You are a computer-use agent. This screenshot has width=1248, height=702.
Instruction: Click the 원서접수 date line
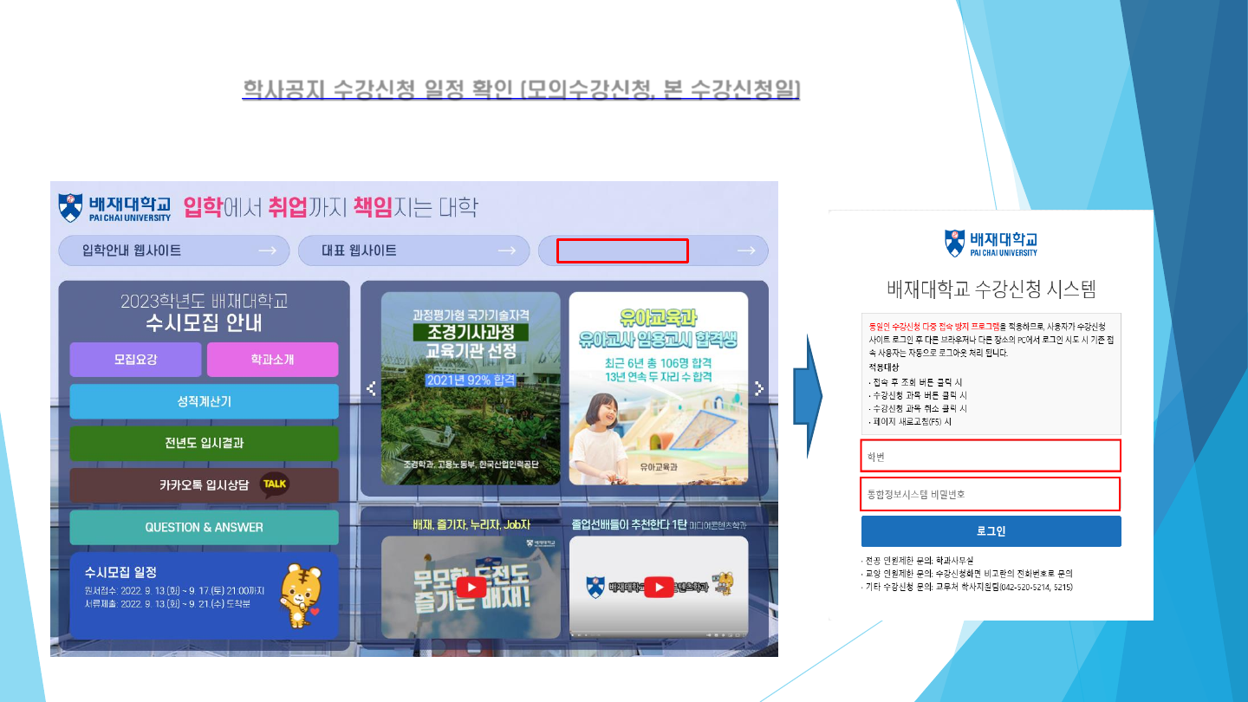tap(174, 590)
